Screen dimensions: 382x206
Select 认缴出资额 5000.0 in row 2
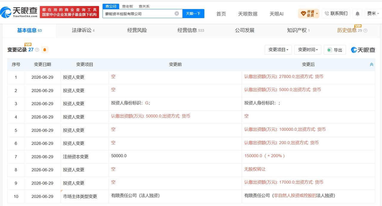pyautogui.click(x=283, y=89)
